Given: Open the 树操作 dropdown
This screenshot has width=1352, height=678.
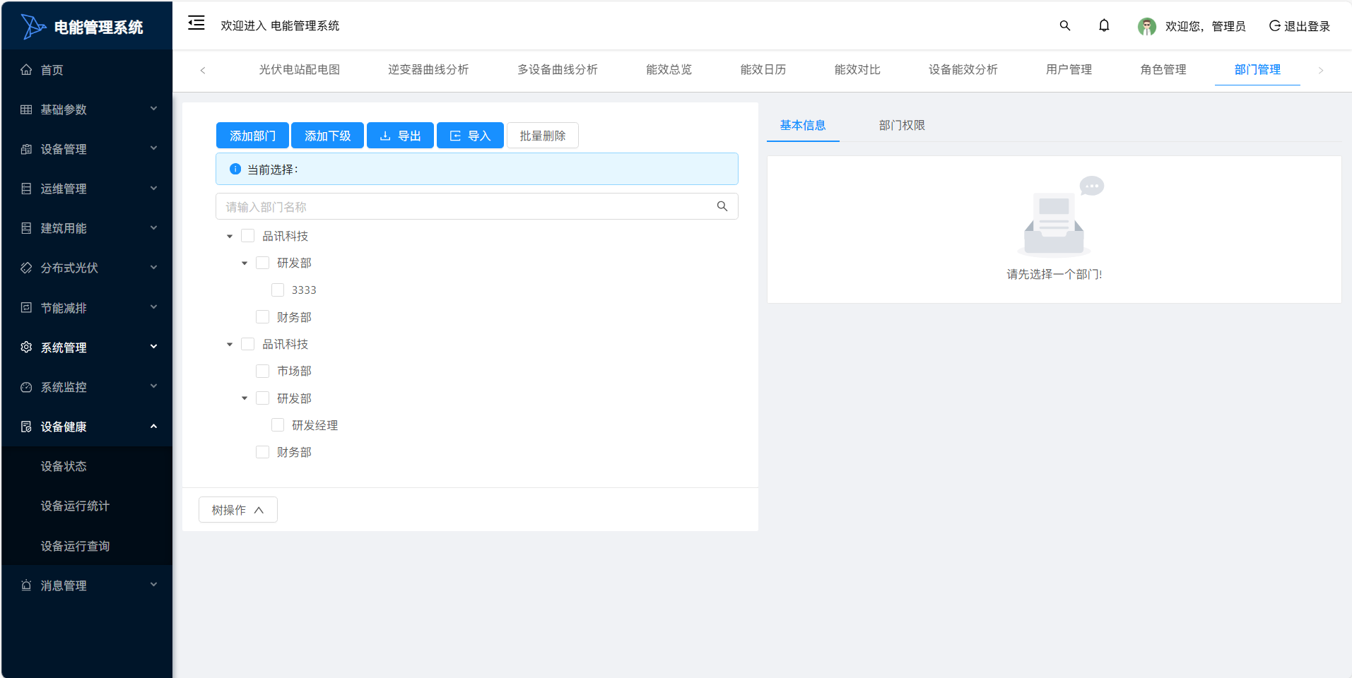Looking at the screenshot, I should pyautogui.click(x=238, y=510).
